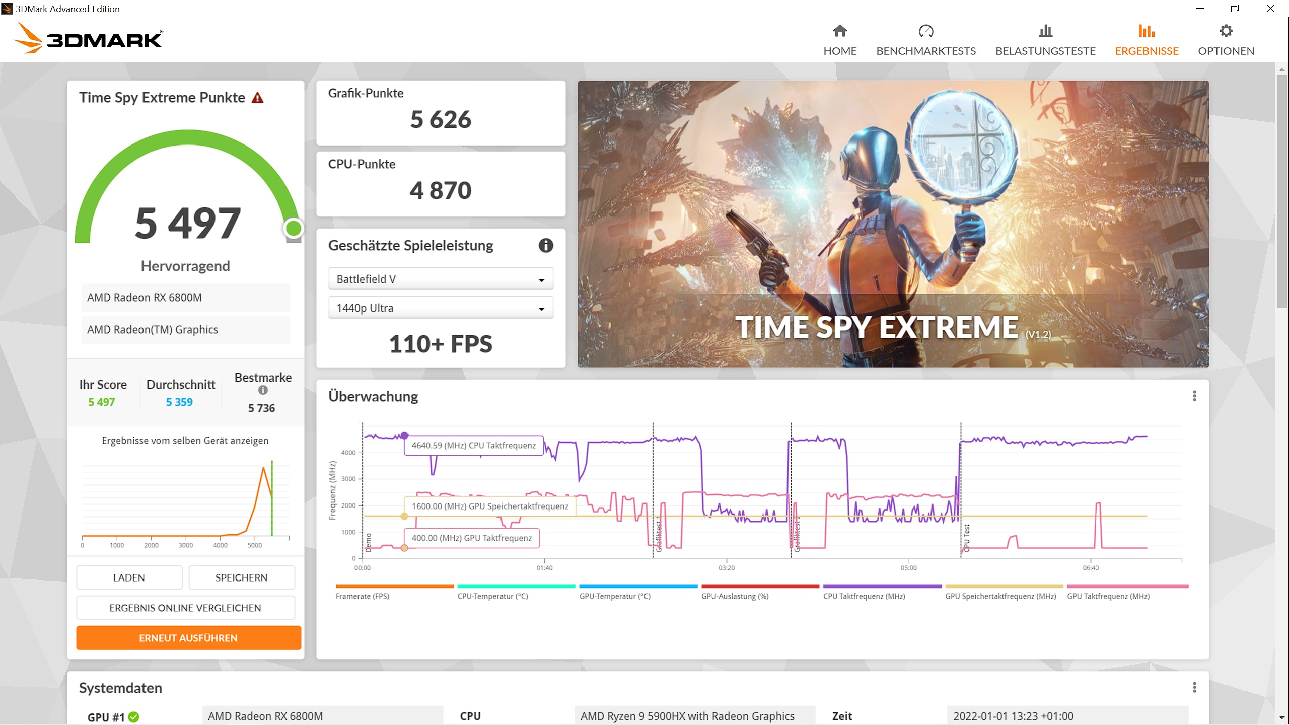Image resolution: width=1289 pixels, height=725 pixels.
Task: Toggle the Framerate (FPS) chart legend
Action: (x=363, y=596)
